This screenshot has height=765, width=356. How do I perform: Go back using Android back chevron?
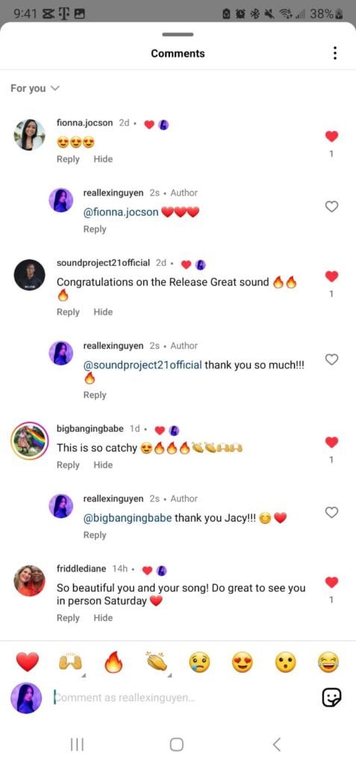click(276, 744)
